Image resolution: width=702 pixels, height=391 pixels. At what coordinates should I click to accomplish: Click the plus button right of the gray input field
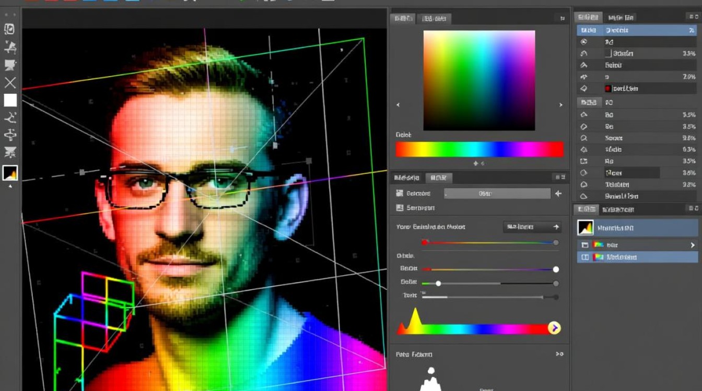558,193
